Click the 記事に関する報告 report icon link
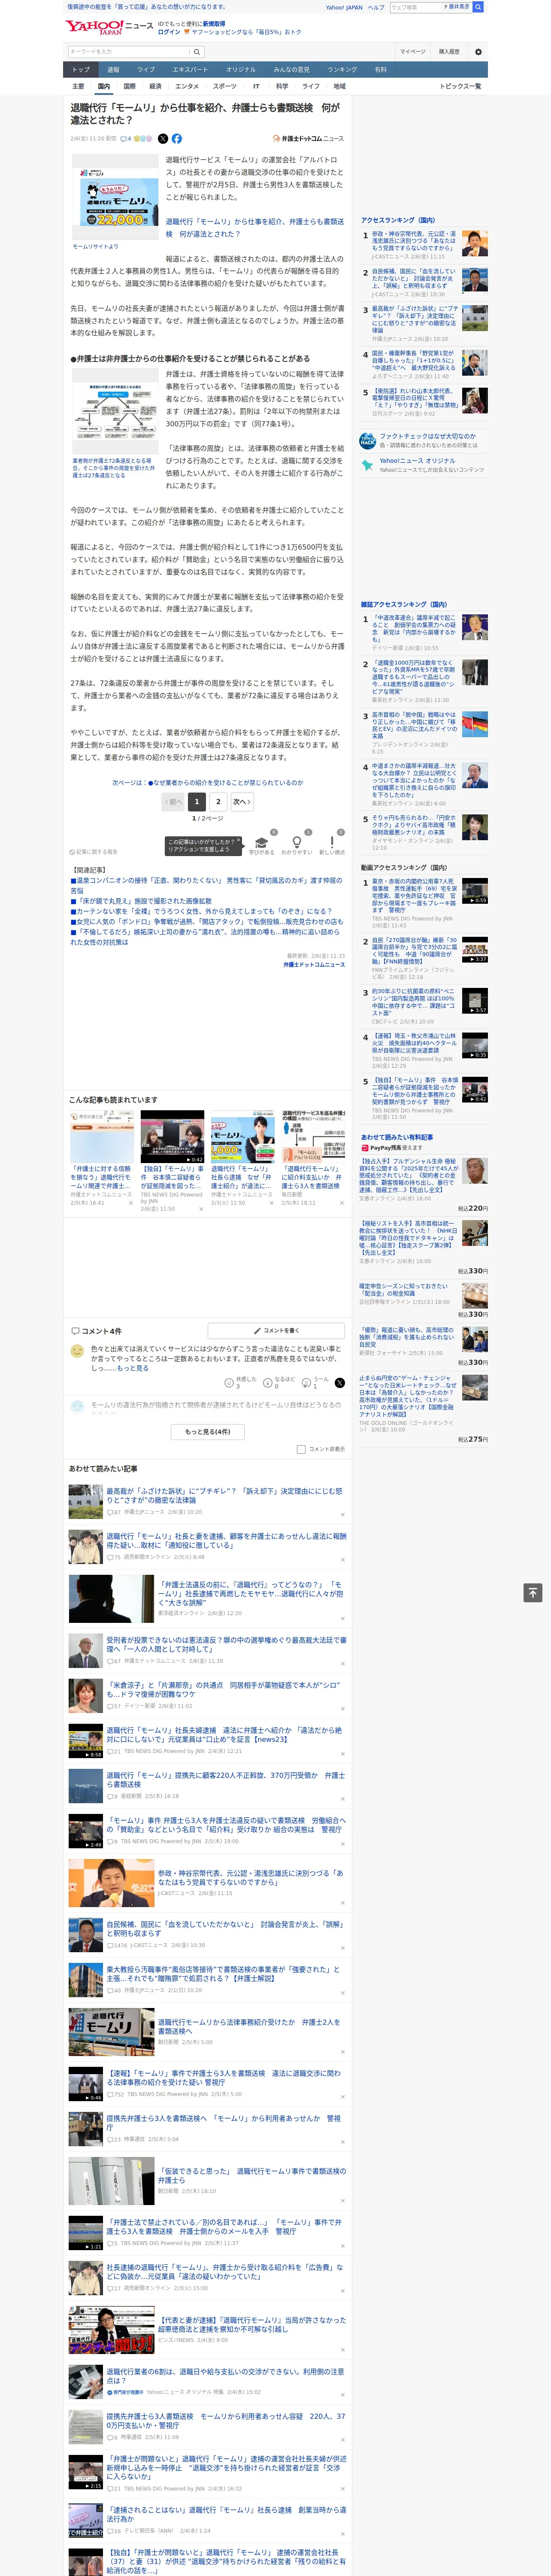Screen dimensions: 551x2576 click(93, 852)
